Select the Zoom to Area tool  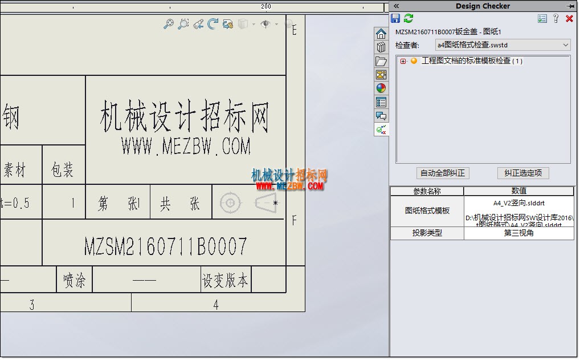tap(183, 24)
